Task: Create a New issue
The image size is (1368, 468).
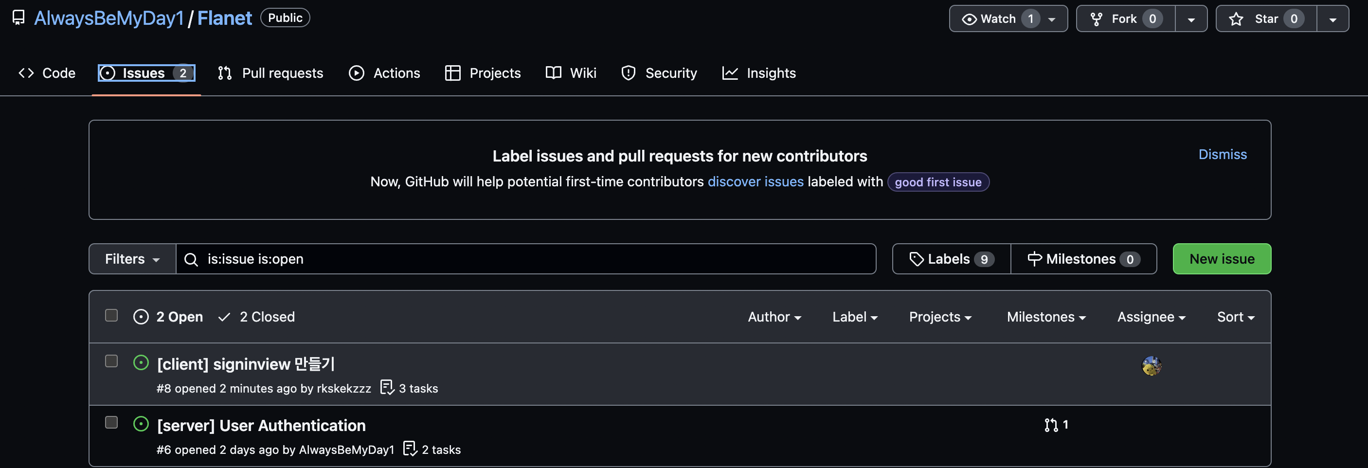Action: (x=1222, y=259)
